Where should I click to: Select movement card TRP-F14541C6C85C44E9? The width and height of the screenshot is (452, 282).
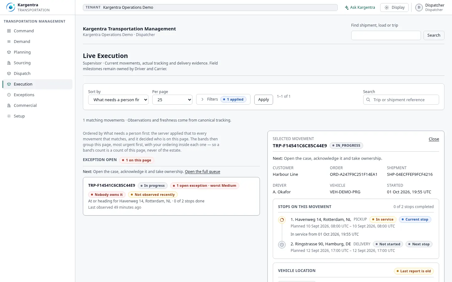(x=171, y=196)
